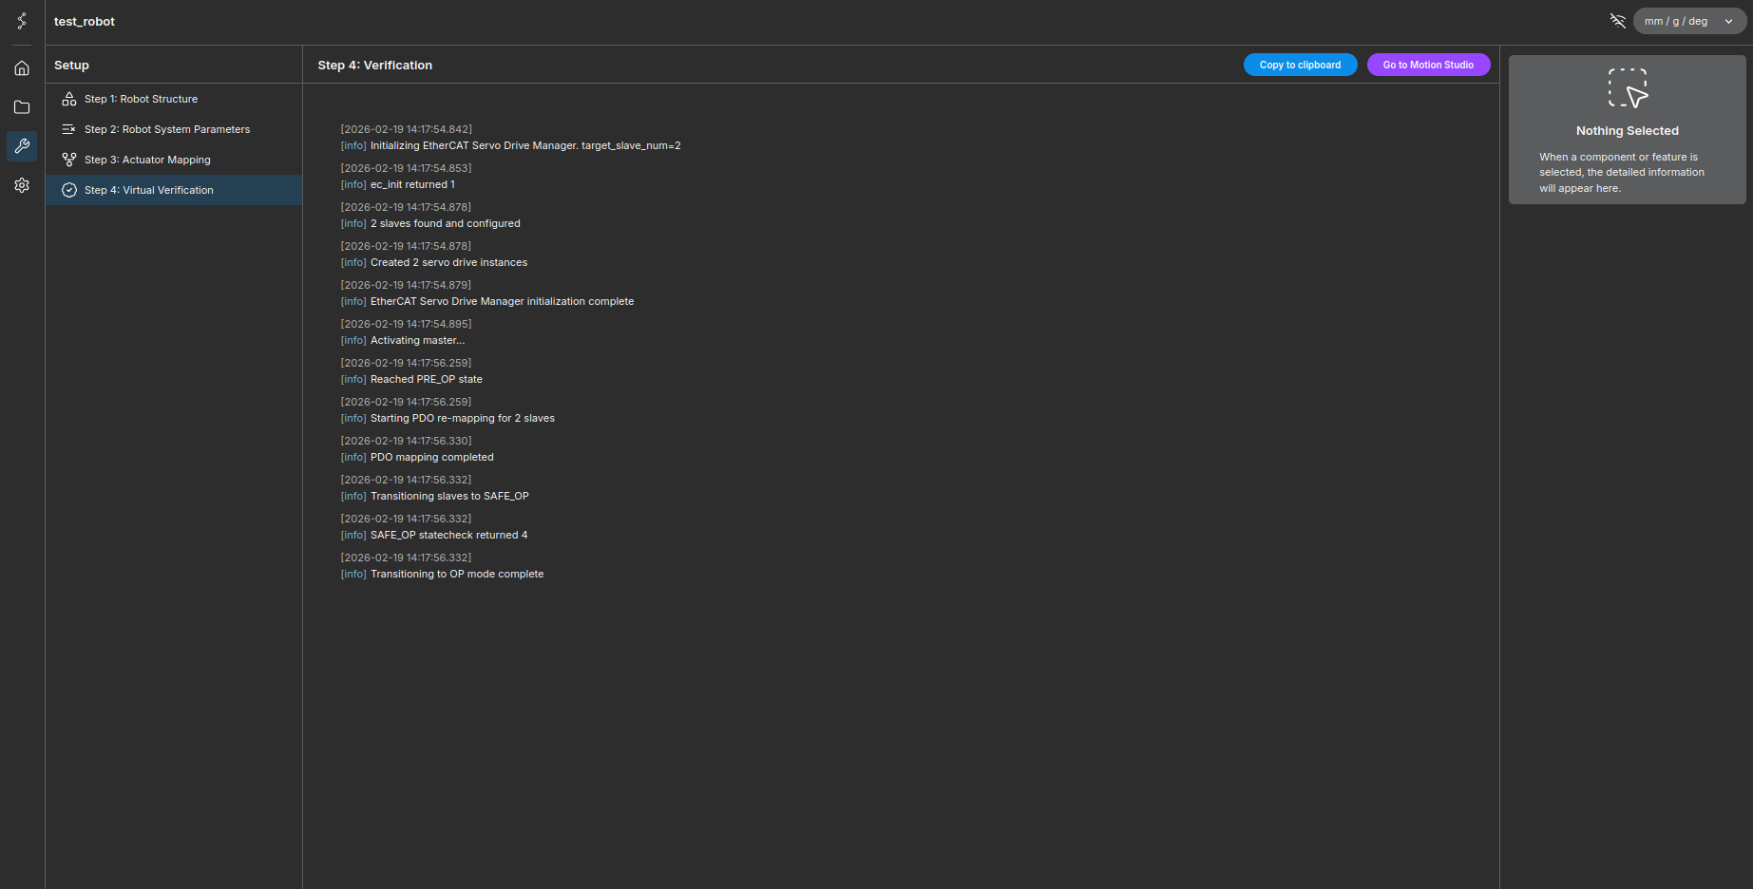Click the 'Transitioning to OP mode complete' log line
The height and width of the screenshot is (889, 1753).
pyautogui.click(x=457, y=574)
